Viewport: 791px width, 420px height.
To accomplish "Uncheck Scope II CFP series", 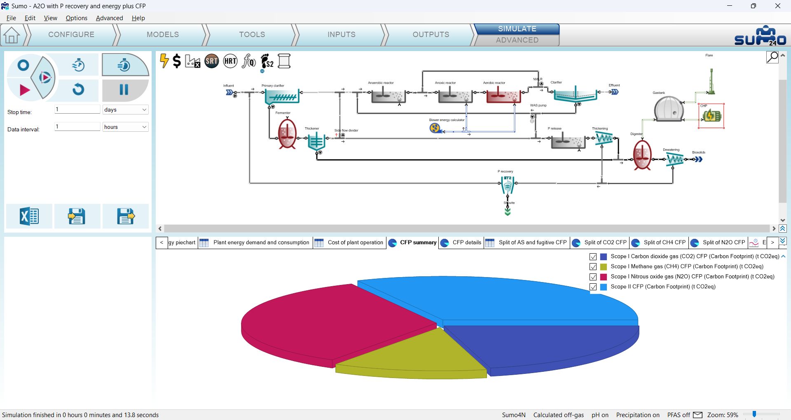I will coord(593,287).
